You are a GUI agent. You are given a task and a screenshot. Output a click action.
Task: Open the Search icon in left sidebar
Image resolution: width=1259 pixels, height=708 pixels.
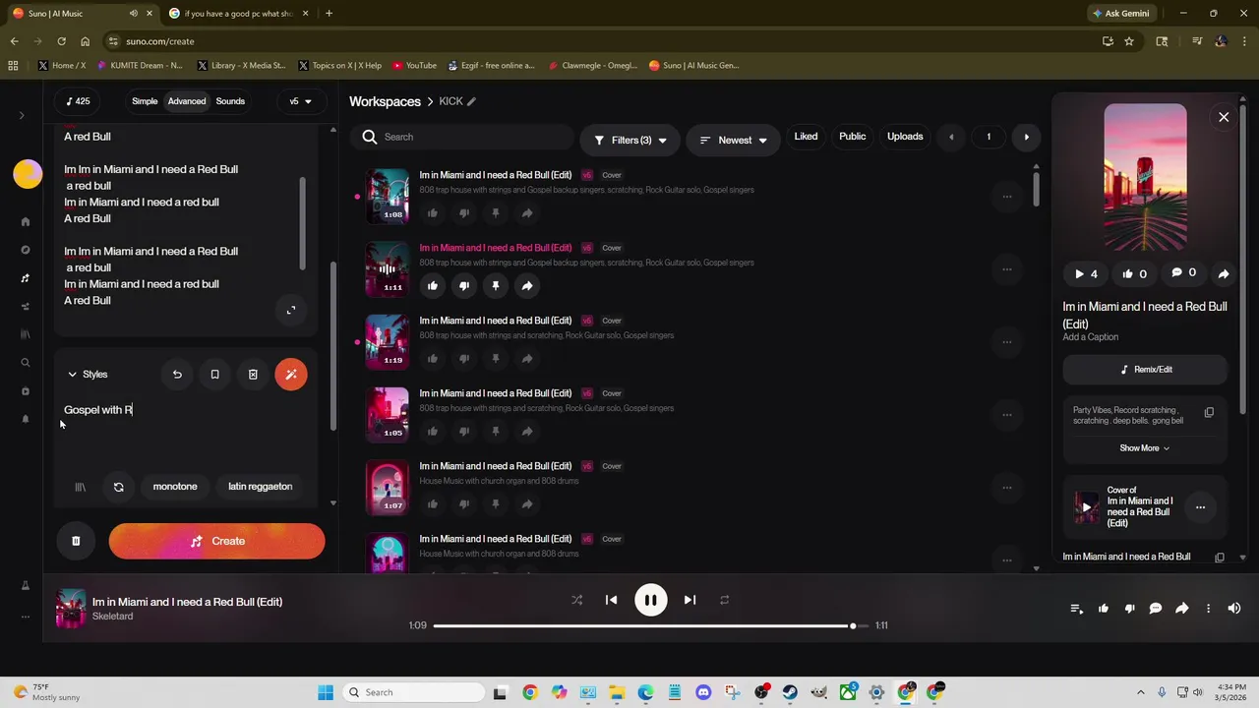coord(26,363)
